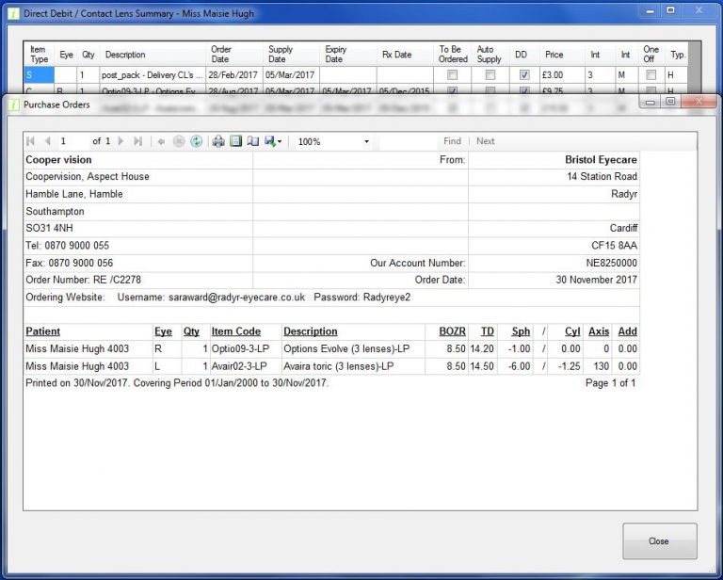Screen dimensions: 723x580
Task: Click Options Evolve (3 lenses)-LP description
Action: (346, 348)
